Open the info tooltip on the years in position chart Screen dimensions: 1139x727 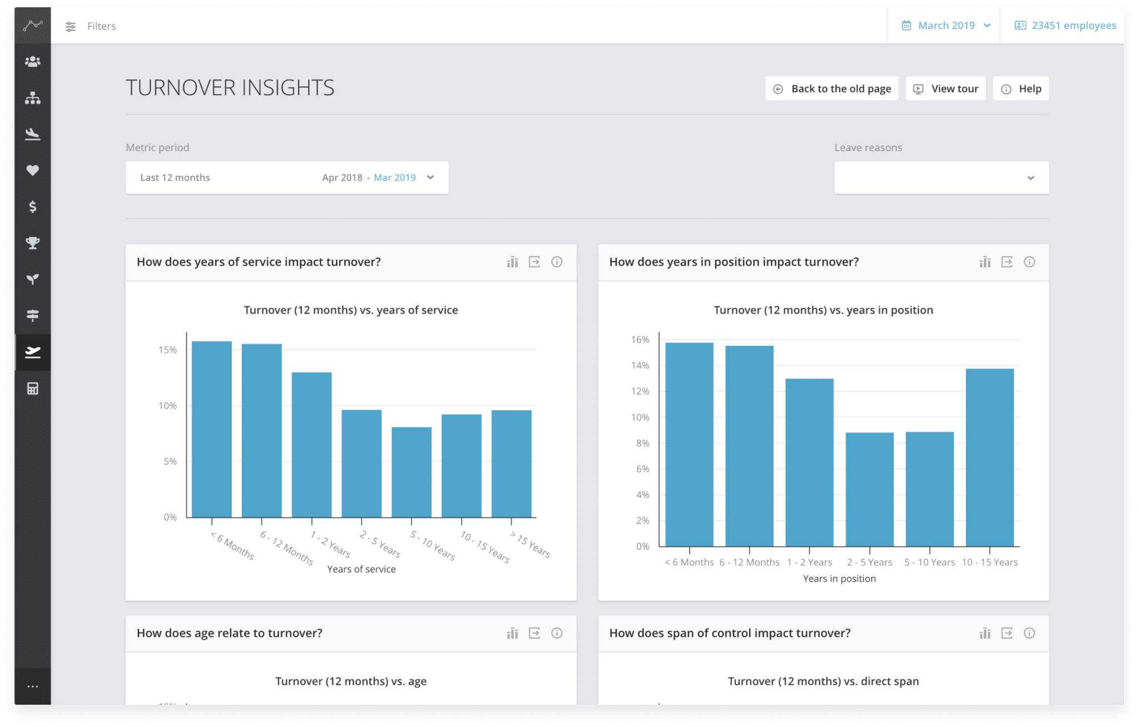tap(1029, 262)
